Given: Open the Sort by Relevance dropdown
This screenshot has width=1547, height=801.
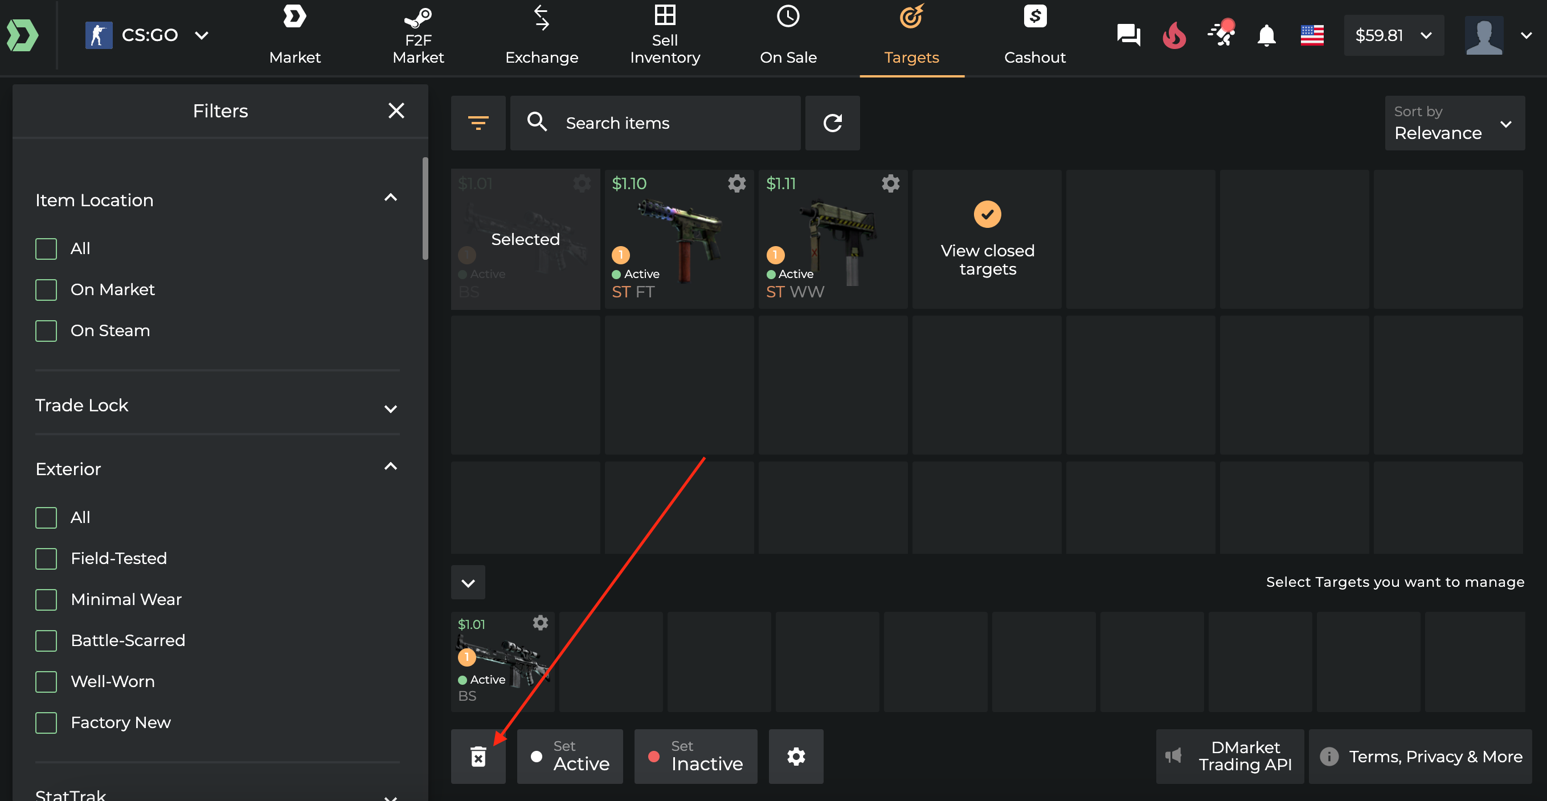Looking at the screenshot, I should pos(1455,123).
